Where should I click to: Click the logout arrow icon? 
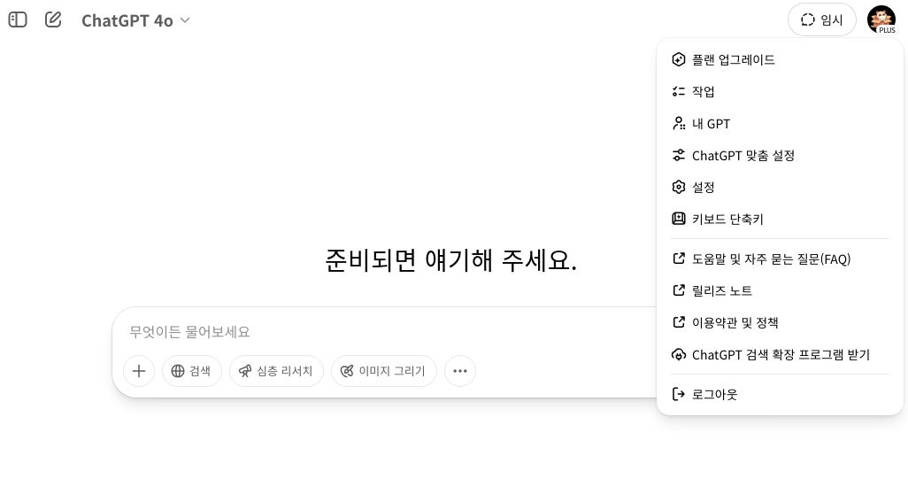(678, 394)
